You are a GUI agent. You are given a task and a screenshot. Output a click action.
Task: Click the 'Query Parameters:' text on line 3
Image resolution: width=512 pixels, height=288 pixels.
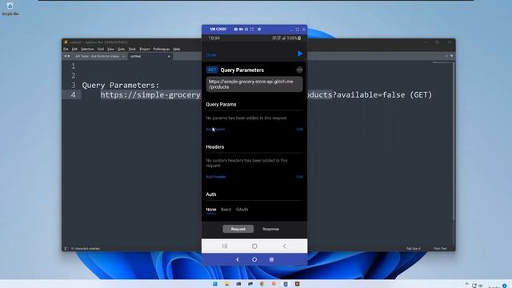point(121,86)
